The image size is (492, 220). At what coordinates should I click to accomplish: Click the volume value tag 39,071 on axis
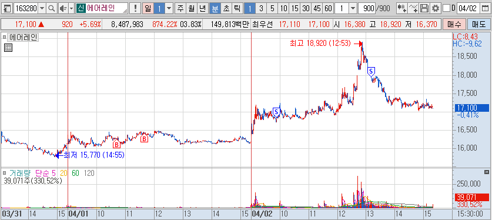(471, 198)
